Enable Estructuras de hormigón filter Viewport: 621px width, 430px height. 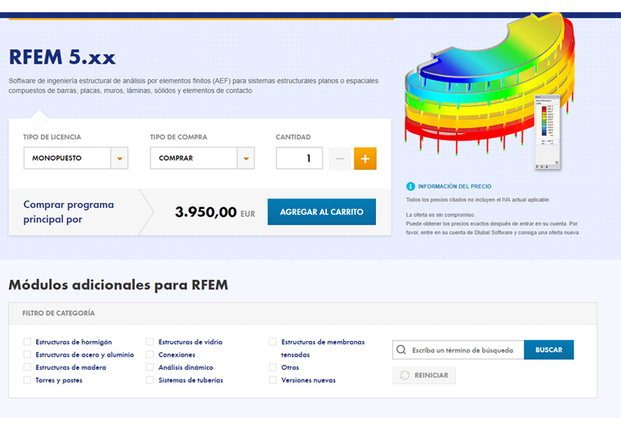27,342
